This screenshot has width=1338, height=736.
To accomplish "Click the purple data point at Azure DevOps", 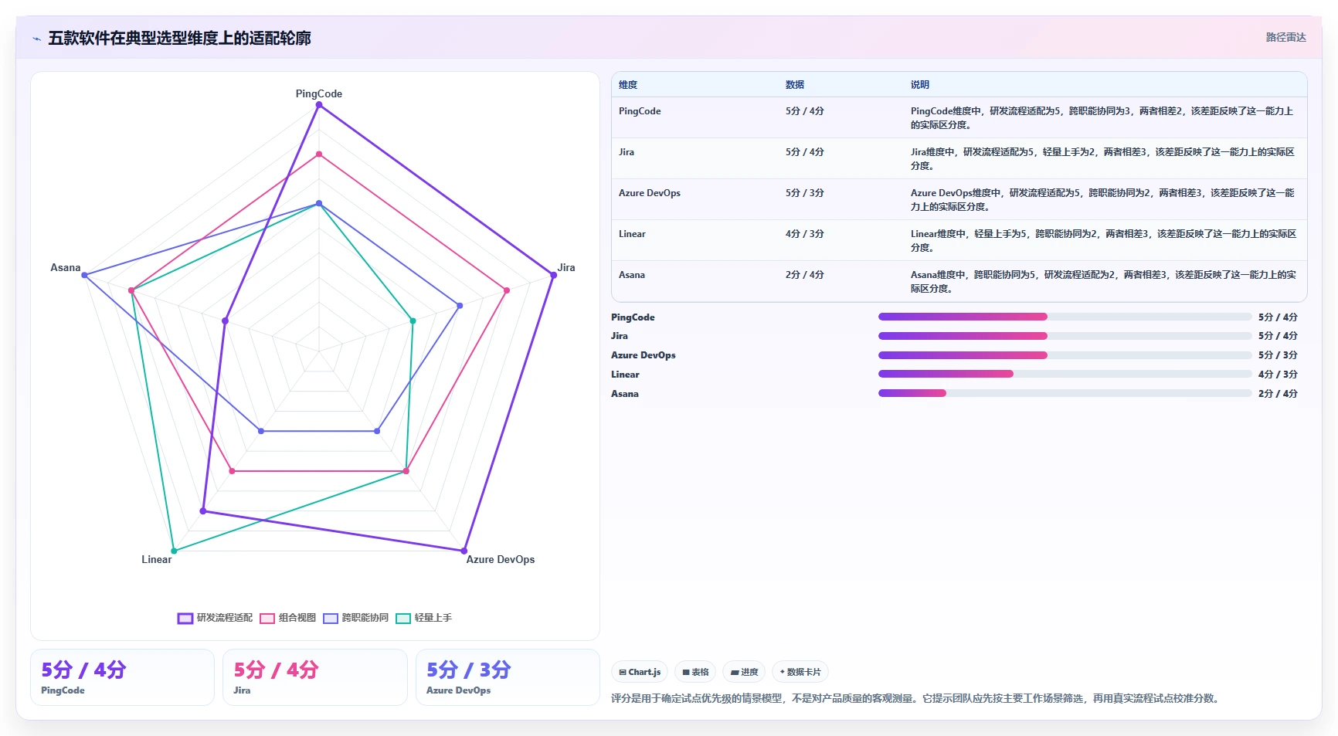I will 464,551.
